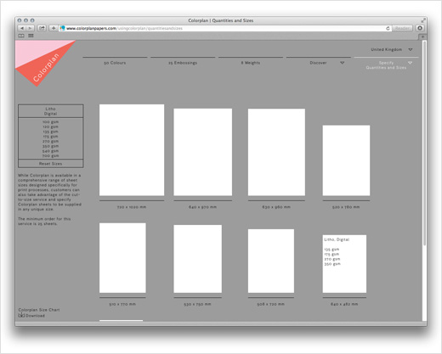Click the browser forward arrow button
Viewport: 442px width, 354px height.
click(x=30, y=28)
